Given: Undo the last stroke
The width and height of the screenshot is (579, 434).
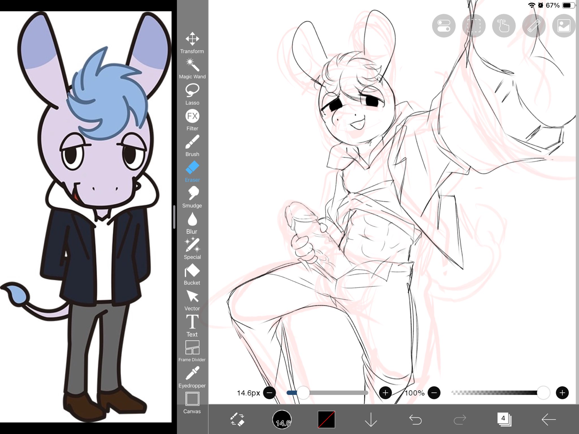Looking at the screenshot, I should point(415,419).
